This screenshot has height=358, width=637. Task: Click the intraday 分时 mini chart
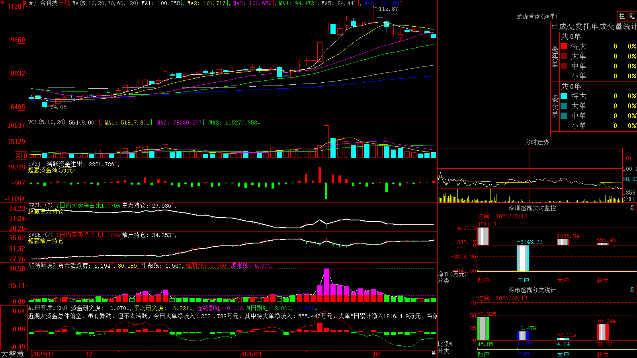530,175
